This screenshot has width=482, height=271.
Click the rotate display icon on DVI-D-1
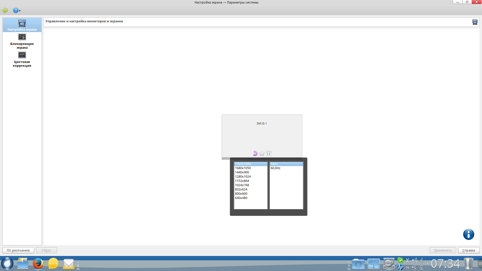(x=255, y=153)
